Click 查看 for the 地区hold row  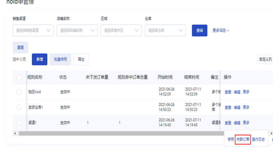pos(228,92)
